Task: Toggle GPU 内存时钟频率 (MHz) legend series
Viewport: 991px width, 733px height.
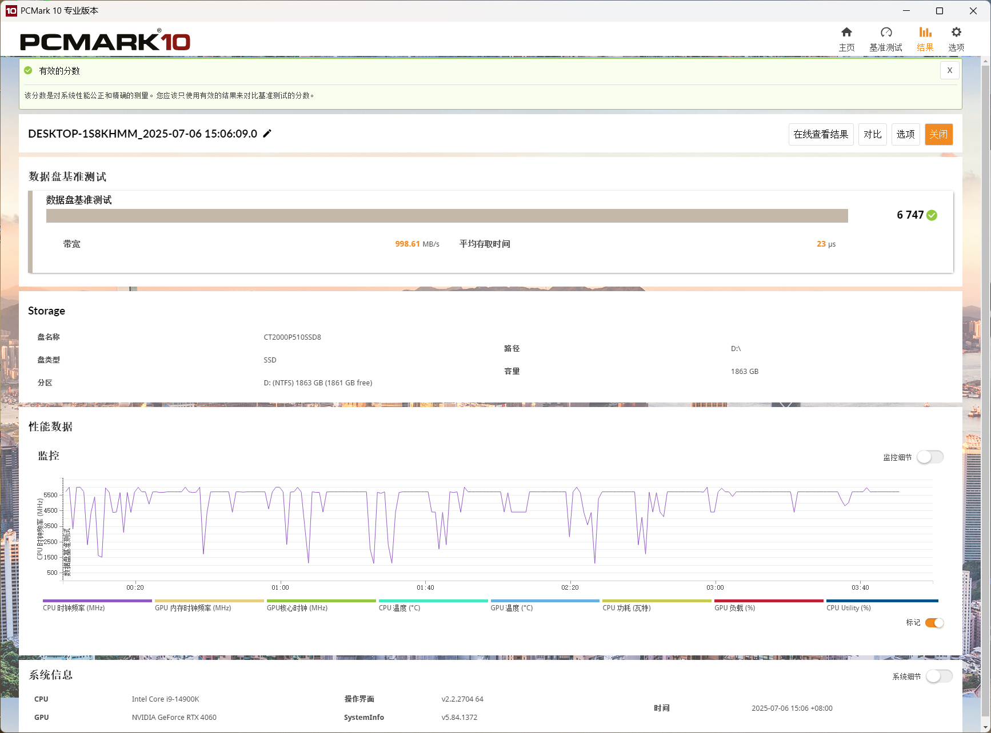Action: click(209, 605)
